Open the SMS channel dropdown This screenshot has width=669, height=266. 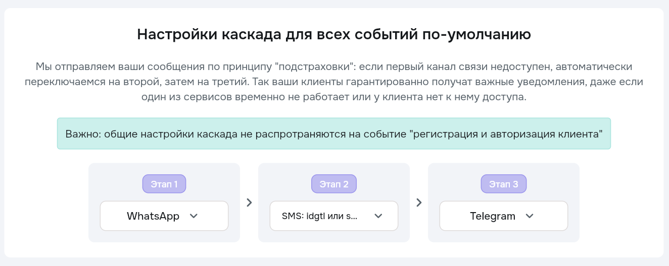click(x=333, y=216)
